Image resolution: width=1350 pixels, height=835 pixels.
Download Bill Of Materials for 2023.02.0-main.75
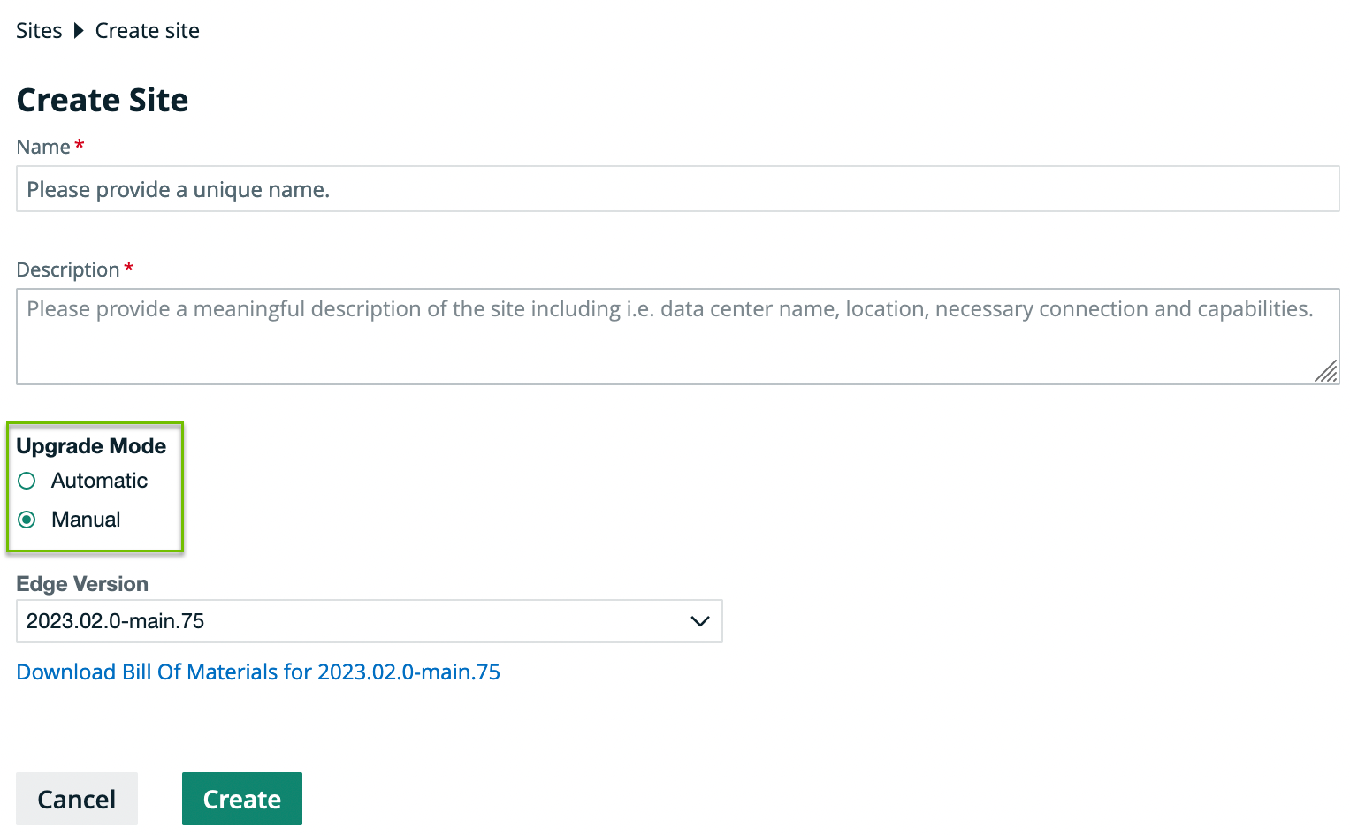pos(258,672)
